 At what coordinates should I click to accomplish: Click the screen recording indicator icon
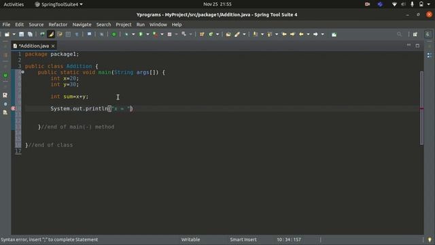tap(367, 4)
